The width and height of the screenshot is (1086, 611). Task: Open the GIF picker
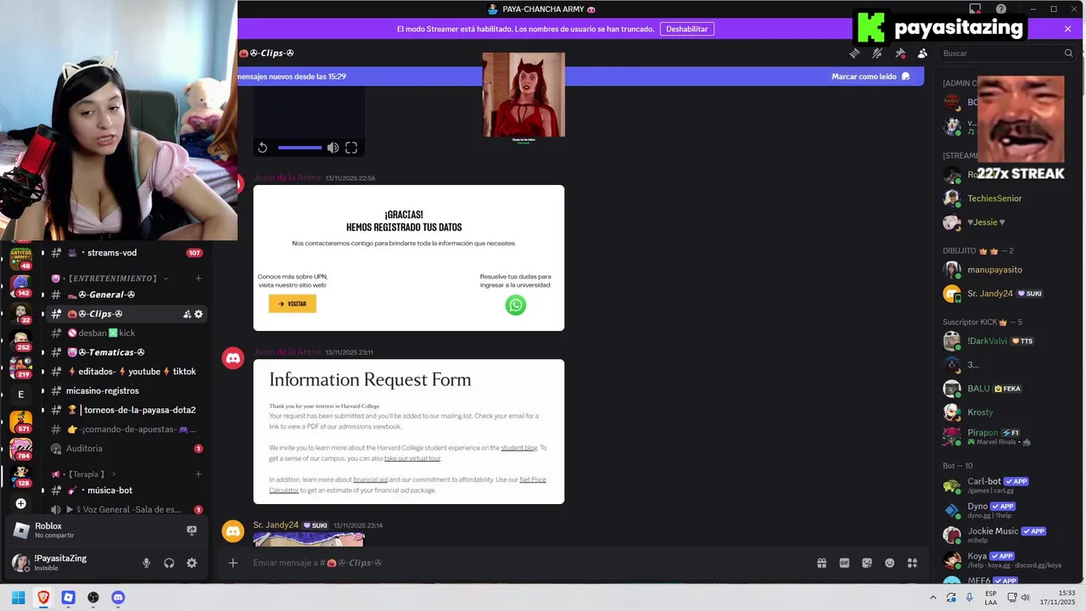tap(844, 563)
